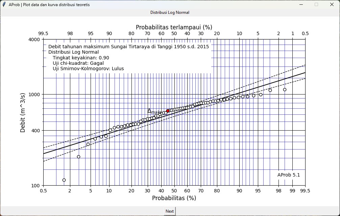
Task: Click the Uji Smirnov-Kolmogorov: Lulus text
Action: coord(88,69)
